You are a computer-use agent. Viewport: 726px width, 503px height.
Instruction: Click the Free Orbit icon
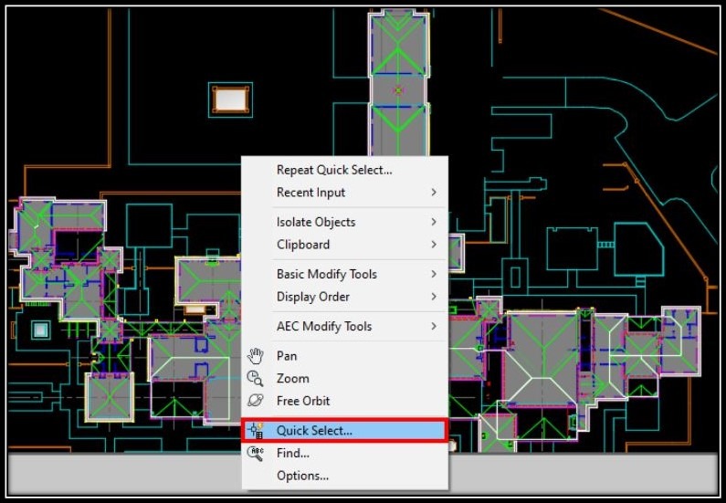pyautogui.click(x=255, y=401)
